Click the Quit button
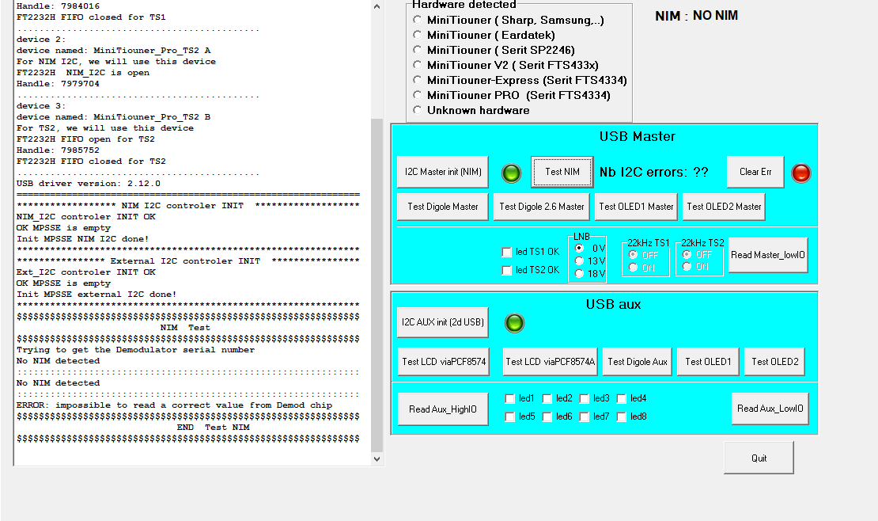878x521 pixels. click(x=759, y=458)
